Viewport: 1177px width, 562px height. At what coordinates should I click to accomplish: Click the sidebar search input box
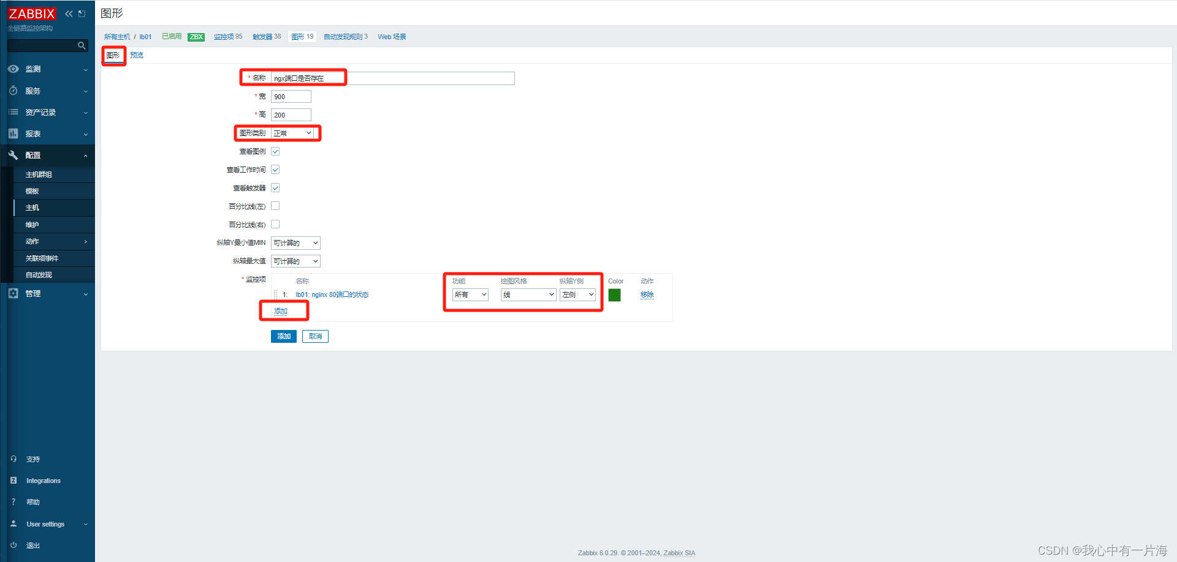[x=42, y=45]
